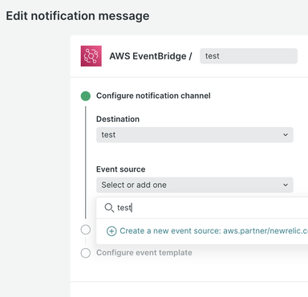This screenshot has height=297, width=308.
Task: Expand the Event source dropdown
Action: [x=195, y=185]
